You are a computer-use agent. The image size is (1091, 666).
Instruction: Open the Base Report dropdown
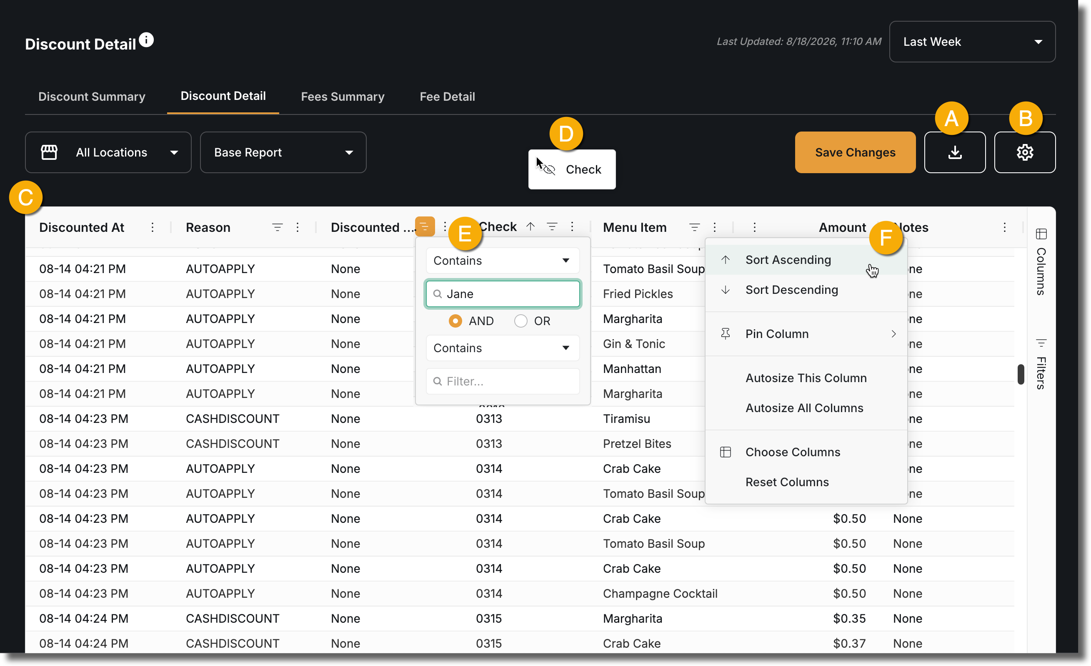point(283,152)
